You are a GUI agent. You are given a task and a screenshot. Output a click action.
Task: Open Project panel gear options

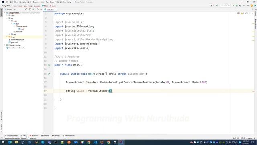(x=37, y=10)
